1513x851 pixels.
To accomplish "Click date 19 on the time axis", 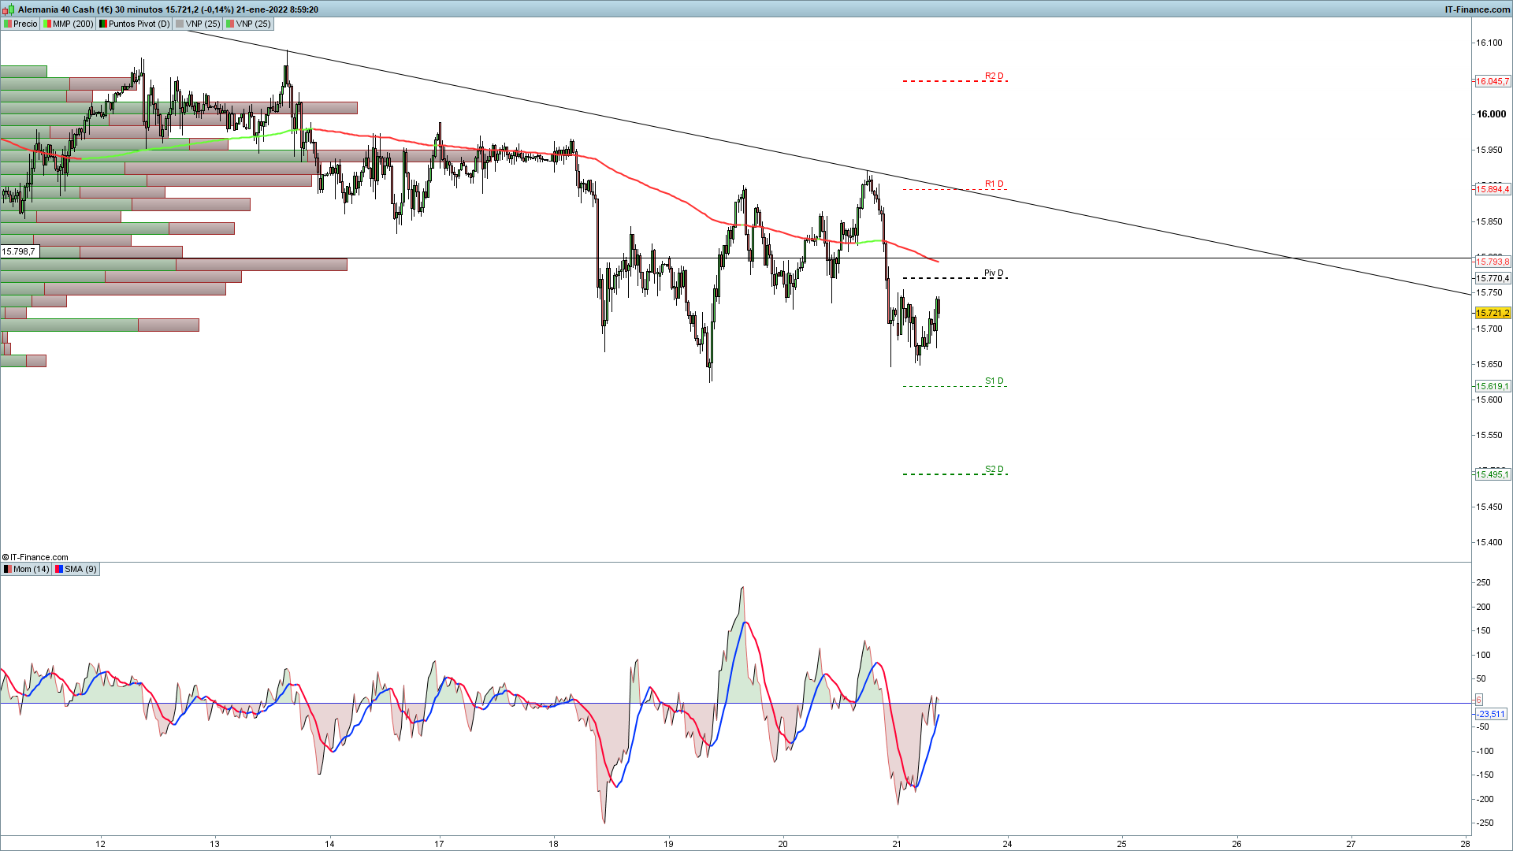I will coord(668,844).
